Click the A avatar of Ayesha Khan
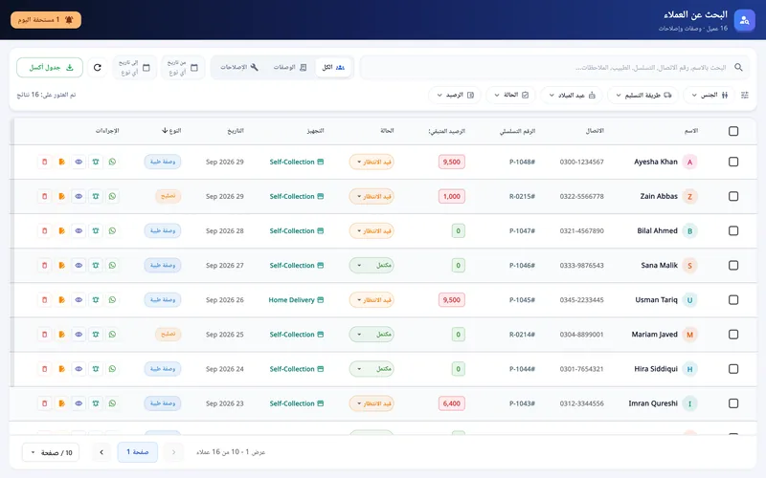 coord(689,162)
